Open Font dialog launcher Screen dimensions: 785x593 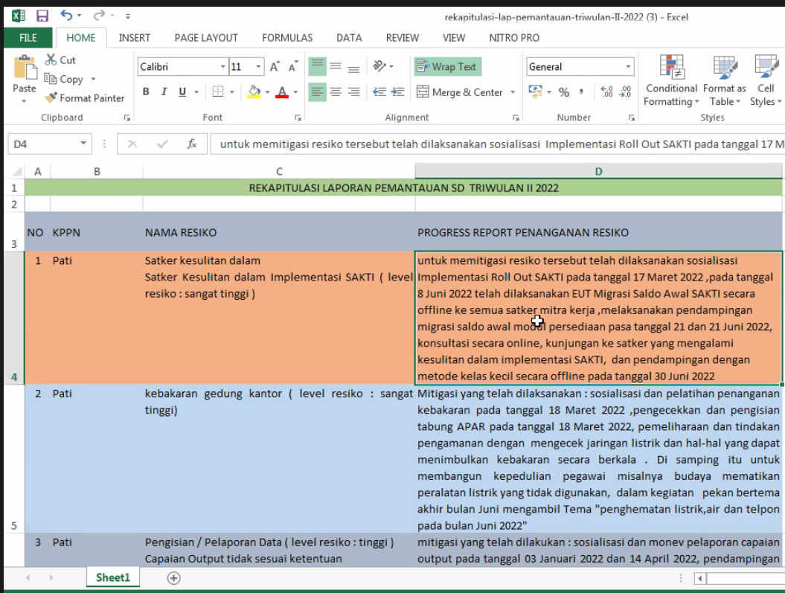pyautogui.click(x=298, y=118)
